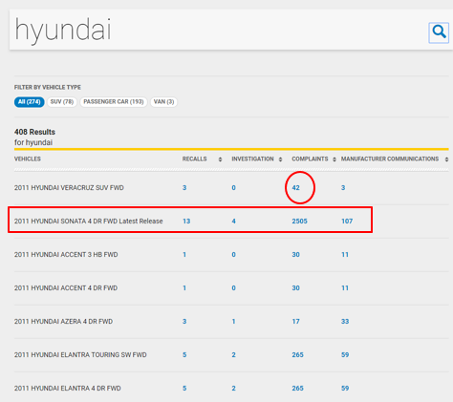Open Sonata manufacturer communications count 107
Viewport: 453px width, 402px height.
tap(347, 222)
